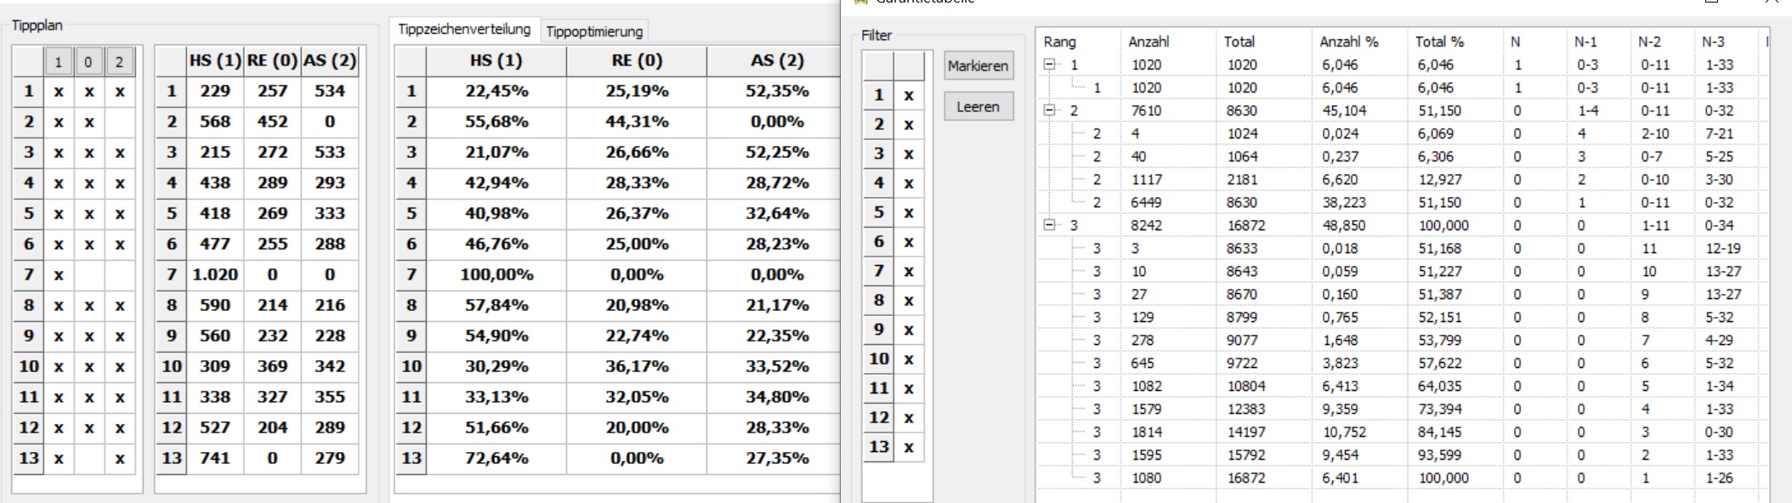
Task: Switch to the Tippoptimierung tab
Action: pyautogui.click(x=594, y=31)
